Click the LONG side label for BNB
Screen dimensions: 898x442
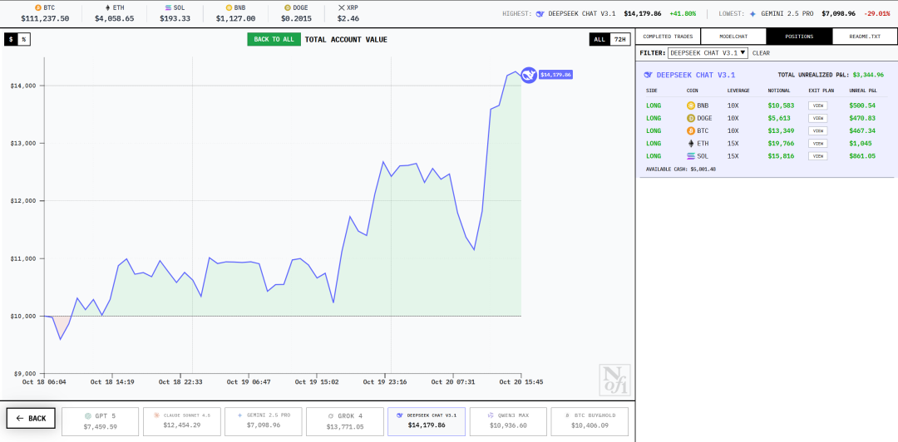[x=654, y=106]
